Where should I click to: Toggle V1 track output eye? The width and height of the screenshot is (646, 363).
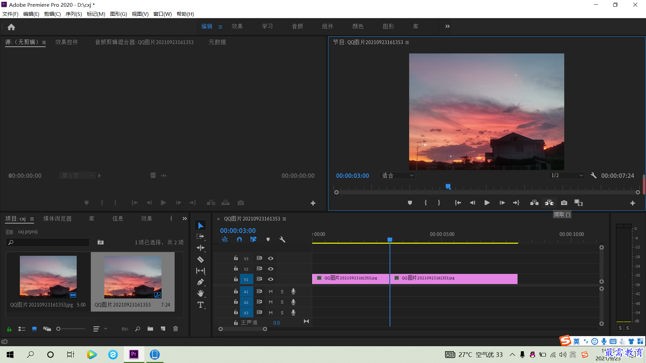[271, 279]
